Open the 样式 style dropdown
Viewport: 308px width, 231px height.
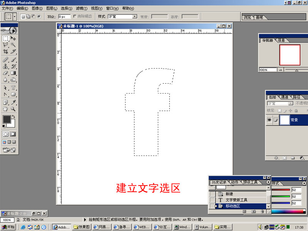point(135,17)
